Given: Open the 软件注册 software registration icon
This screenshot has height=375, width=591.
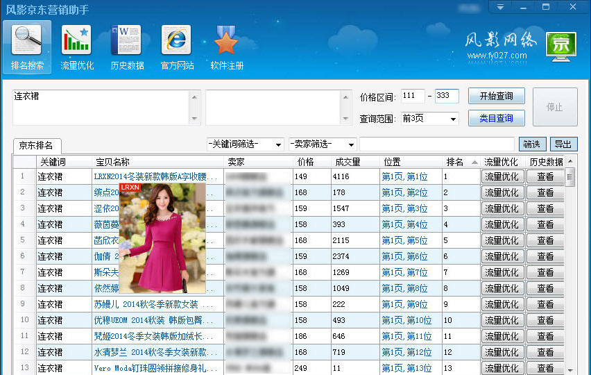Looking at the screenshot, I should click(x=227, y=47).
